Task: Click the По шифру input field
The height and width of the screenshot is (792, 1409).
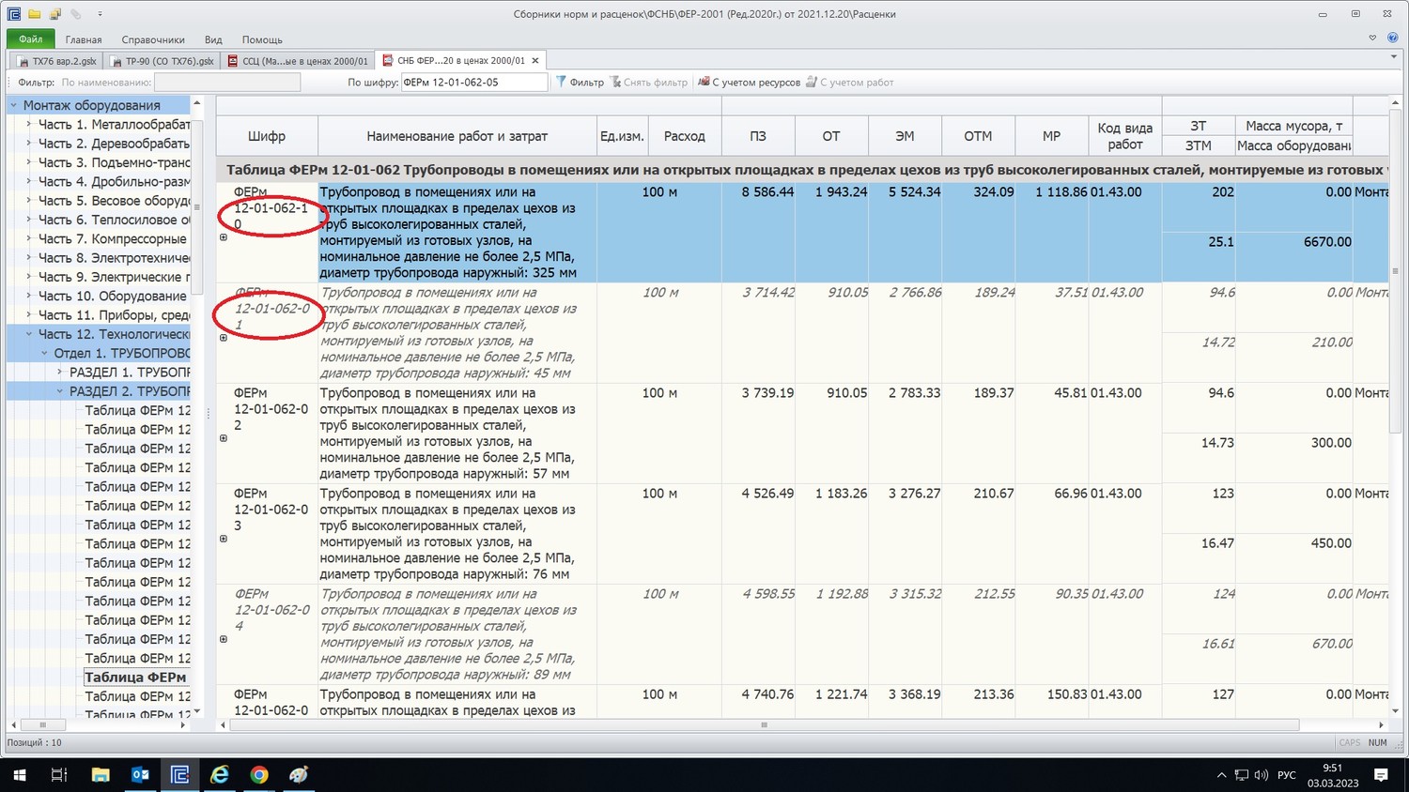Action: (x=473, y=83)
